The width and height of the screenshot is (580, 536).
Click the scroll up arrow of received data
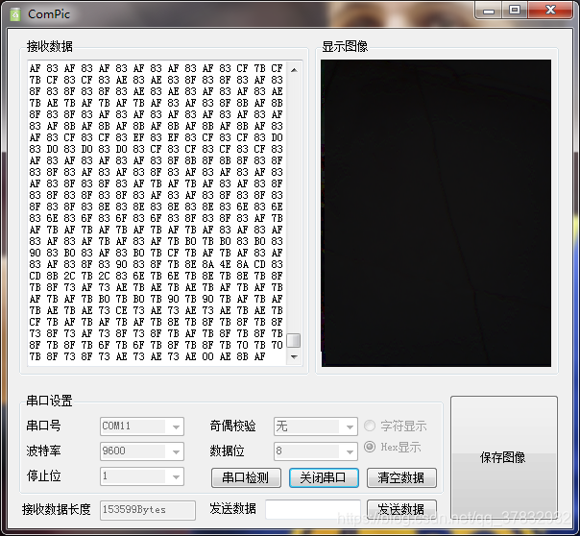click(294, 70)
